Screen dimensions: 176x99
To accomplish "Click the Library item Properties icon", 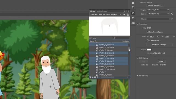I will coord(95,77).
